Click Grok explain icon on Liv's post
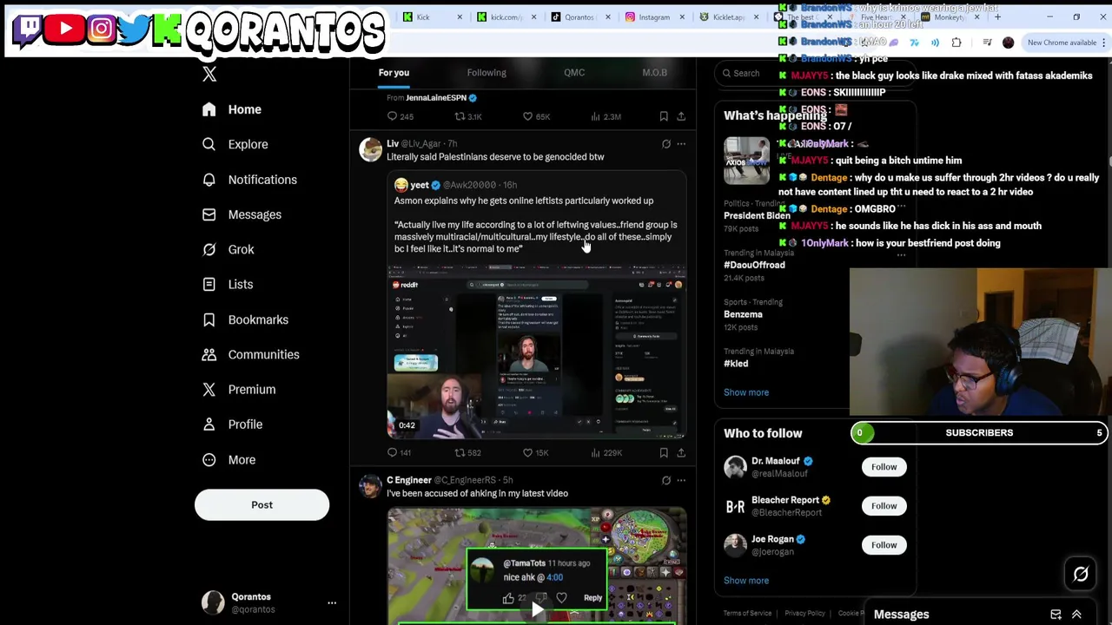The width and height of the screenshot is (1112, 625). 666,144
